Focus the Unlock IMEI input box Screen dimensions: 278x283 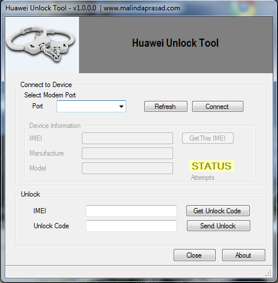click(x=132, y=211)
